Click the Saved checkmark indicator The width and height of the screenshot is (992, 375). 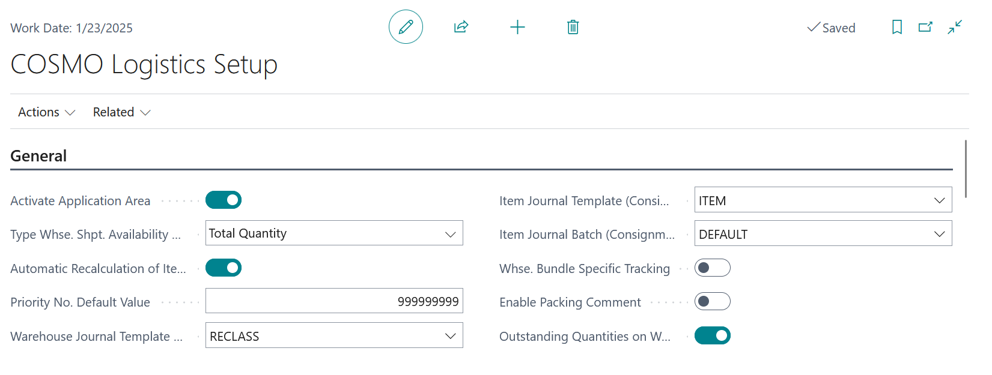pos(831,28)
